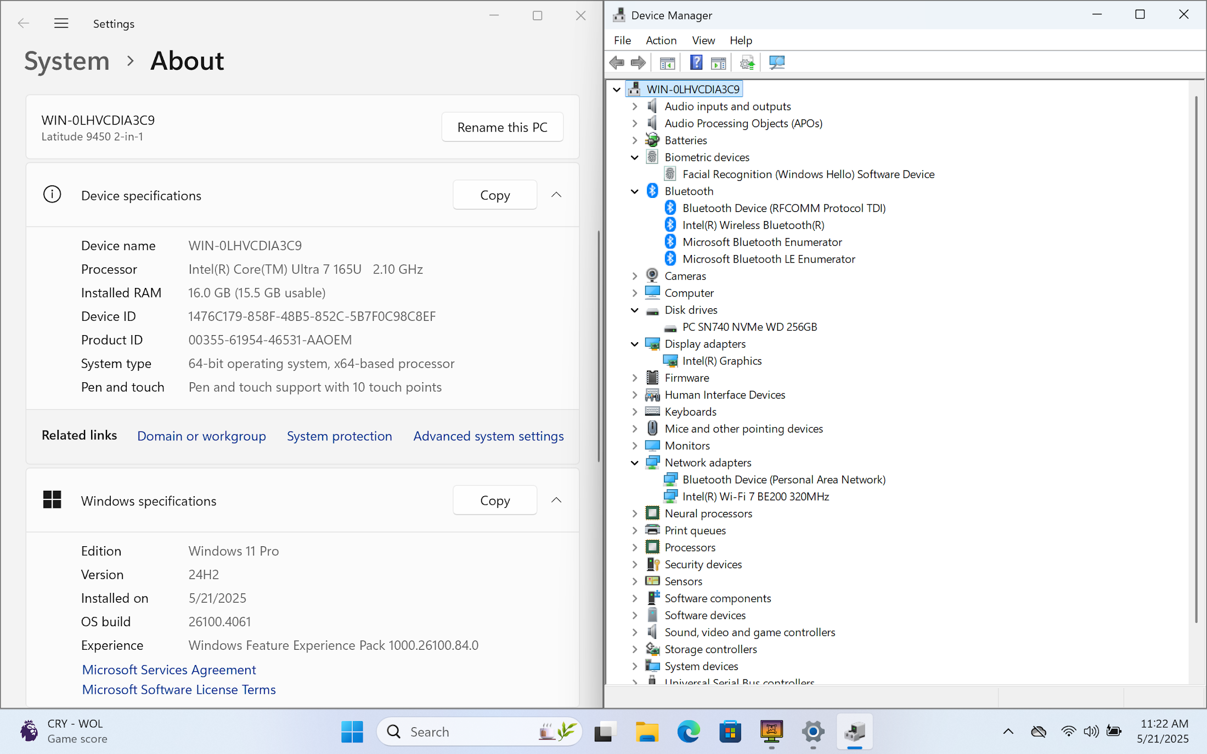Select Human Interface Devices category

725,395
